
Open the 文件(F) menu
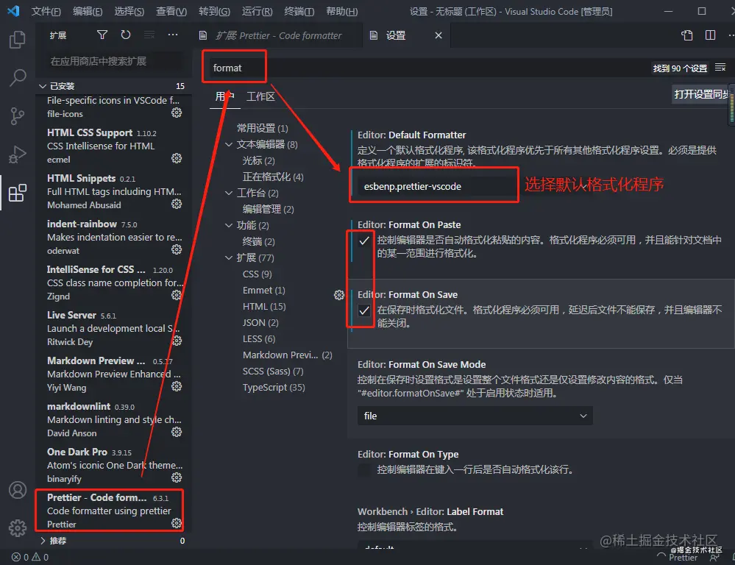[46, 11]
